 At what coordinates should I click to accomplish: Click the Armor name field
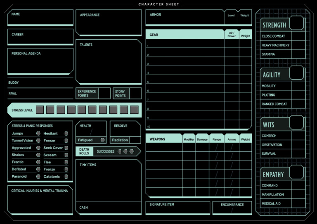[185, 17]
